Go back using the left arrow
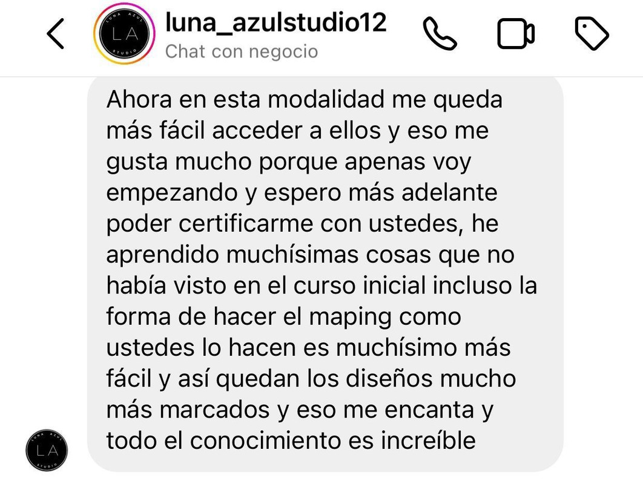 coord(55,34)
